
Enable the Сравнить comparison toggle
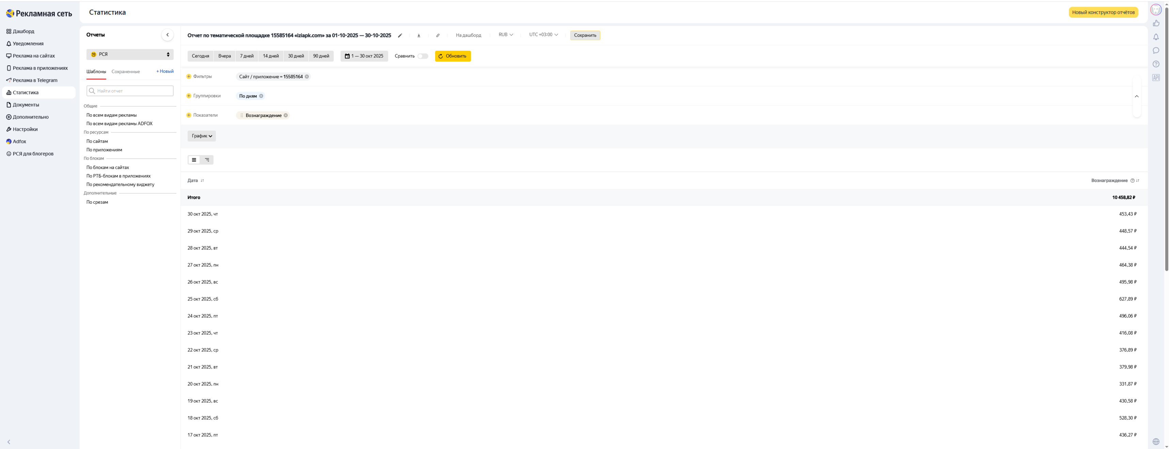pos(423,56)
